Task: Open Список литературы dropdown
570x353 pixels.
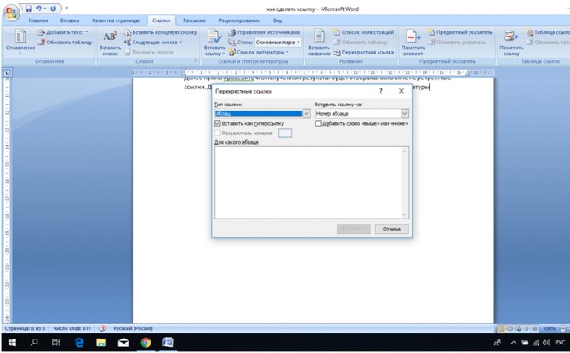Action: [258, 53]
